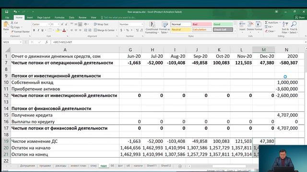The image size is (307, 172).
Task: Align text to the right
Action: pyautogui.click(x=80, y=30)
